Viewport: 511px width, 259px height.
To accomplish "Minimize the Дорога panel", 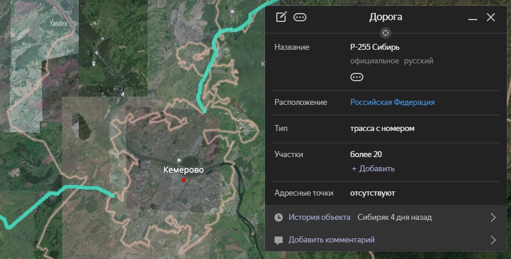I will click(472, 19).
